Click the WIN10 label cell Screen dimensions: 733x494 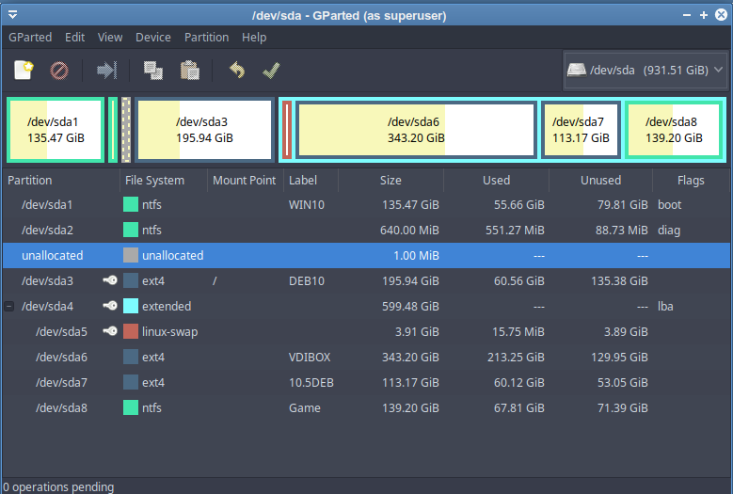point(307,205)
